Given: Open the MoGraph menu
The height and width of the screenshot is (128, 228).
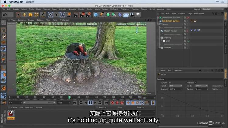Looking at the screenshot, I should click(114, 9).
